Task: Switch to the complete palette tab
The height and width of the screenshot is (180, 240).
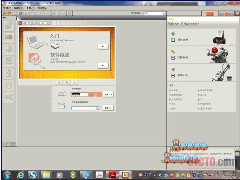Action: point(9,144)
